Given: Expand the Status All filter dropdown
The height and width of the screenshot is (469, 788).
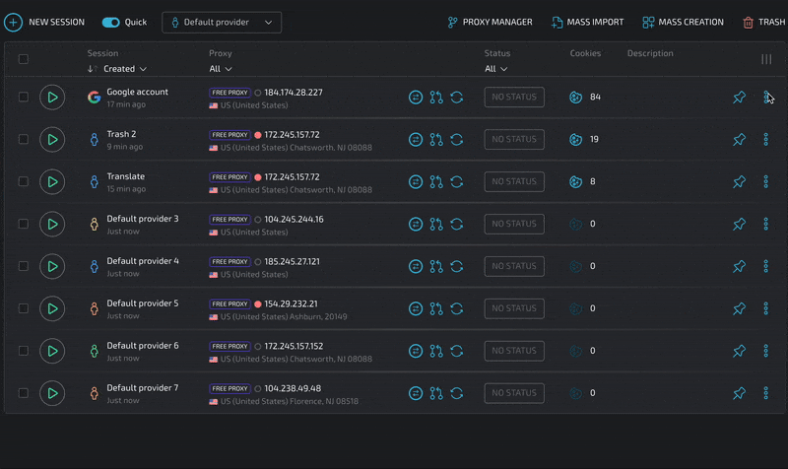Looking at the screenshot, I should (495, 69).
